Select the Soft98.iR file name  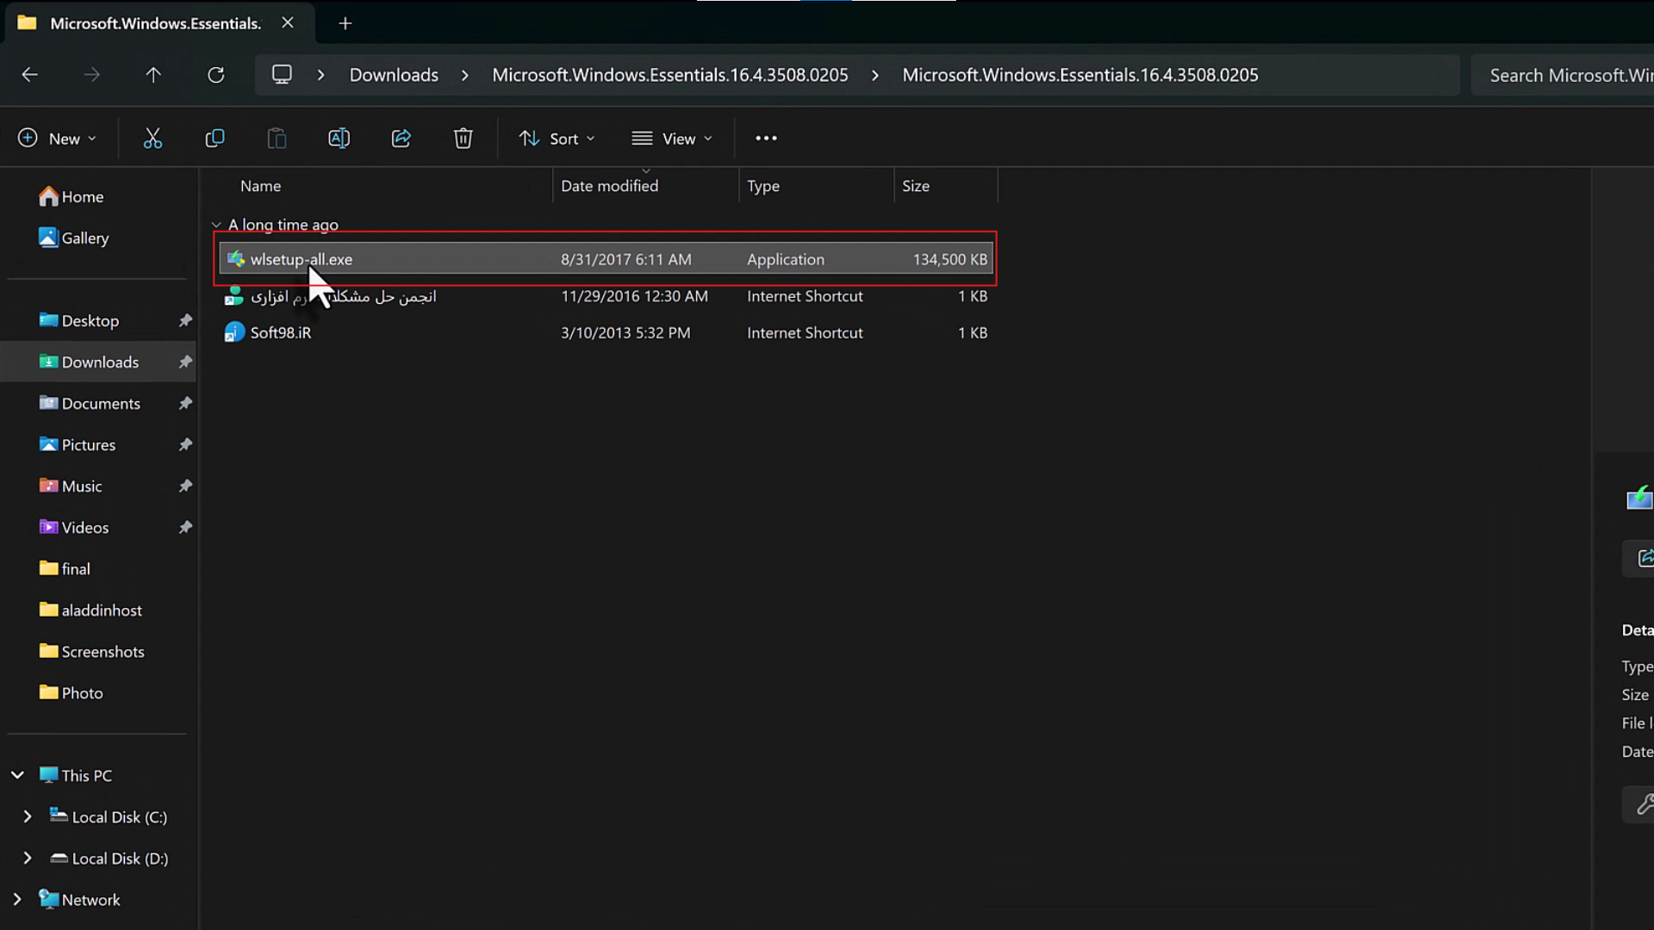click(x=281, y=332)
